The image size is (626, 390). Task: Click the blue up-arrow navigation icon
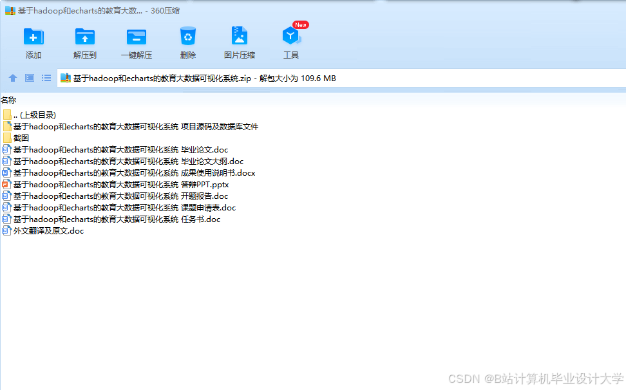(x=12, y=78)
